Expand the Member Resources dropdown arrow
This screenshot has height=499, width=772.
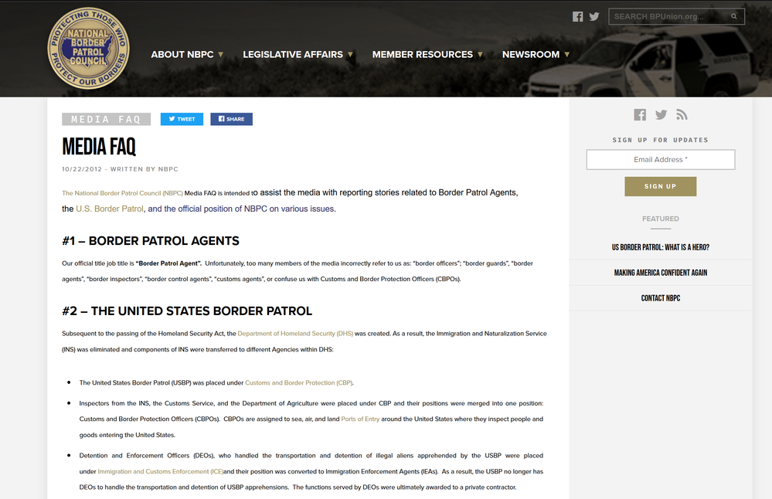[480, 55]
